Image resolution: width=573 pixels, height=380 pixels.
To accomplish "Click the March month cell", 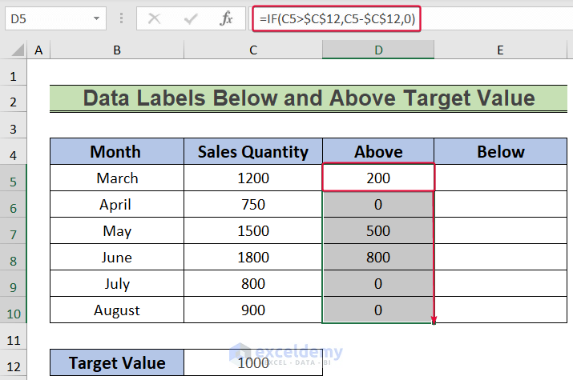I will tap(117, 178).
